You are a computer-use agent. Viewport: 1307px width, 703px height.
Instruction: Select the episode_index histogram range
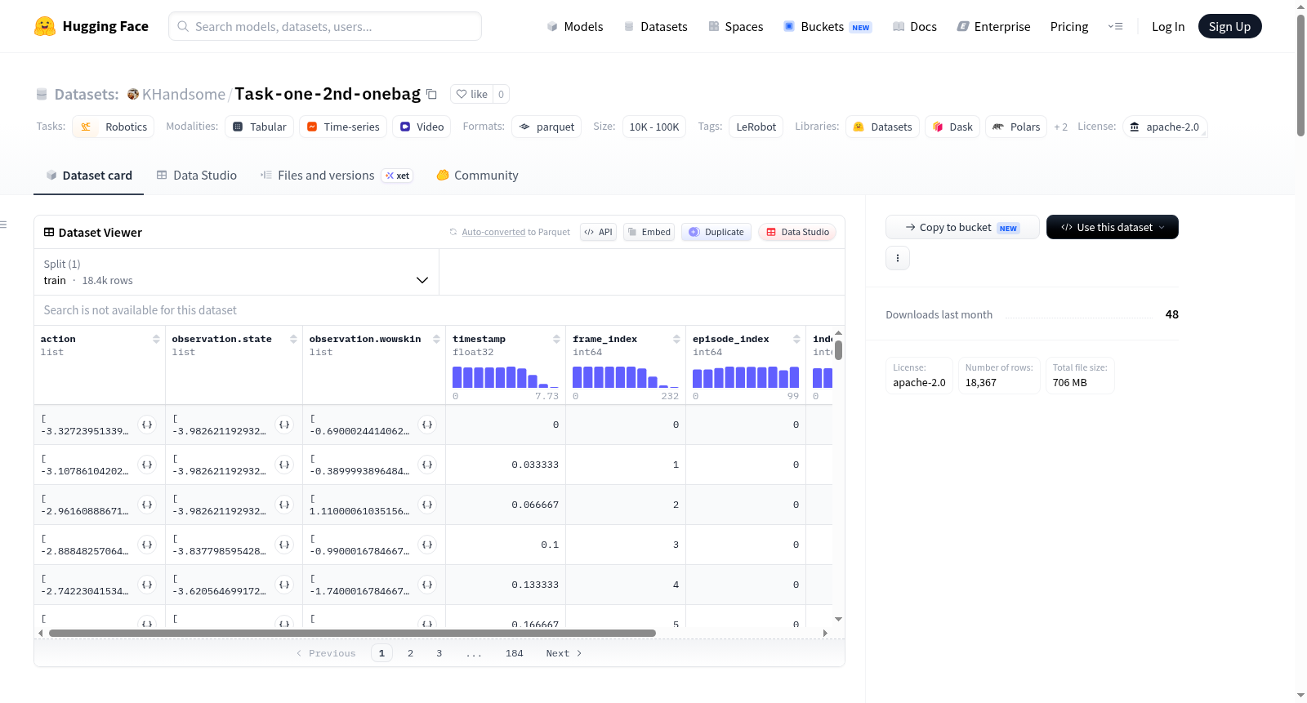tap(746, 377)
